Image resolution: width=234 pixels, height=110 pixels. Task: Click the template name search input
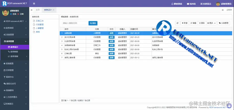tap(75, 23)
